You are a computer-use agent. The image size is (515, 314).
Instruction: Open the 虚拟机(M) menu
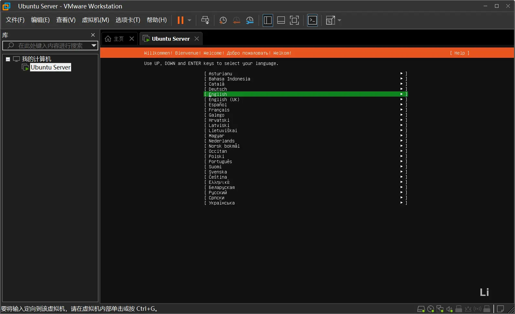pos(95,20)
